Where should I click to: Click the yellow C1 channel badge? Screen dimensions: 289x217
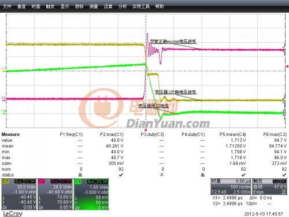point(5,181)
